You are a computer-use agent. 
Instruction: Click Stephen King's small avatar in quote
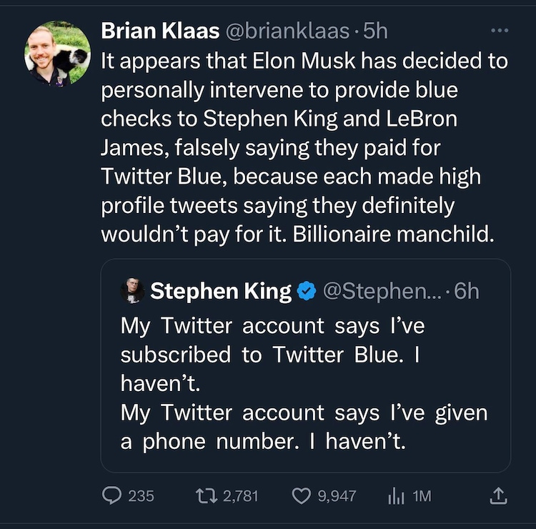click(131, 291)
